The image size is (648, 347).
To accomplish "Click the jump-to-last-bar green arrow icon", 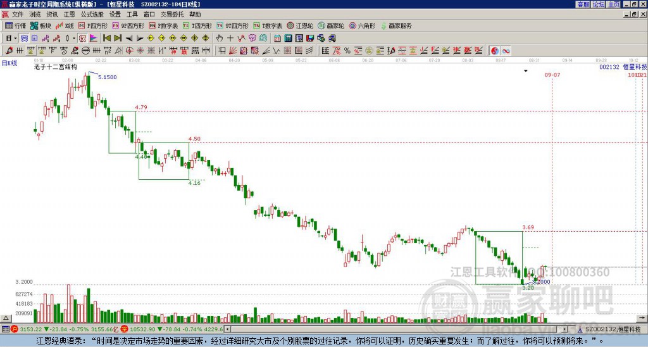I will [x=118, y=38].
